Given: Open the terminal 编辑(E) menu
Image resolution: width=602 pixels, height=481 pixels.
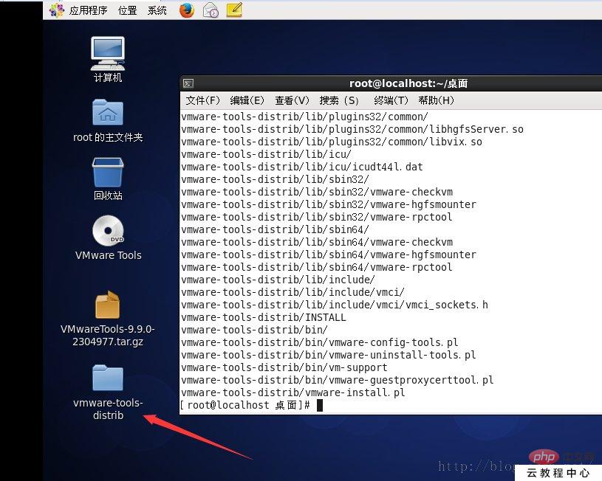Looking at the screenshot, I should (x=247, y=100).
